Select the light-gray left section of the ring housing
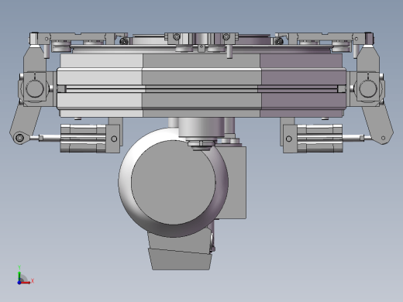403x302 pixels. tap(100, 85)
